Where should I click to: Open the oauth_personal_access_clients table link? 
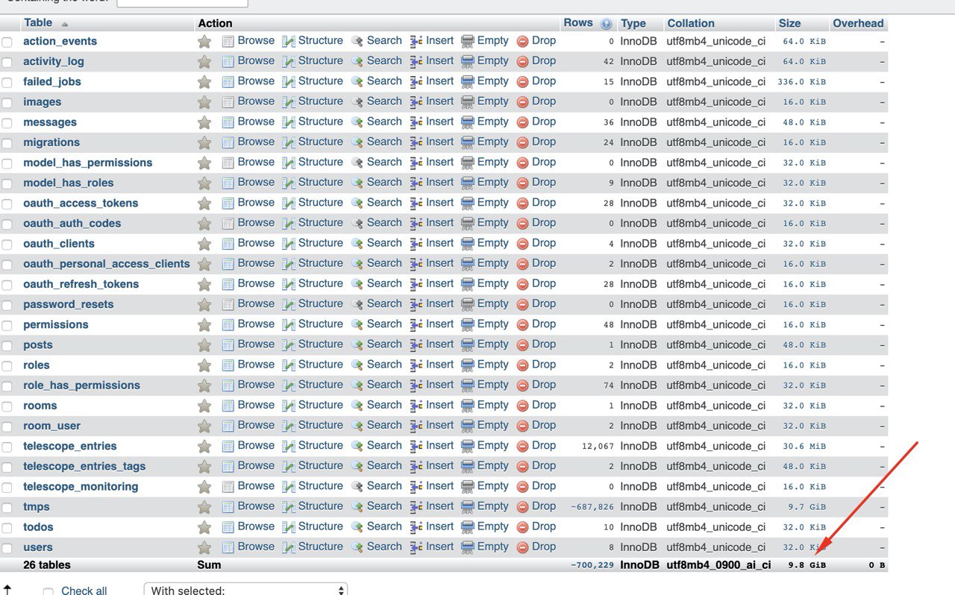pyautogui.click(x=107, y=264)
